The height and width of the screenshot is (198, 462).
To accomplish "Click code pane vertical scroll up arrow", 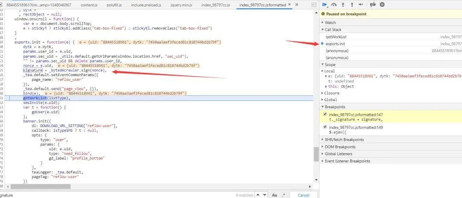I will coord(316,12).
